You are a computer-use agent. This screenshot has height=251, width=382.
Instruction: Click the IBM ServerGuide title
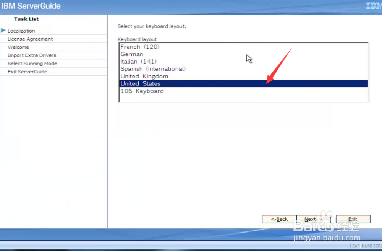pos(31,6)
